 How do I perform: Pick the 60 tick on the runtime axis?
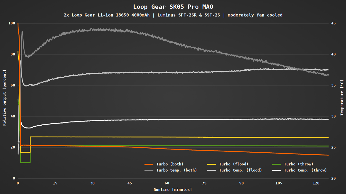[x=167, y=183]
